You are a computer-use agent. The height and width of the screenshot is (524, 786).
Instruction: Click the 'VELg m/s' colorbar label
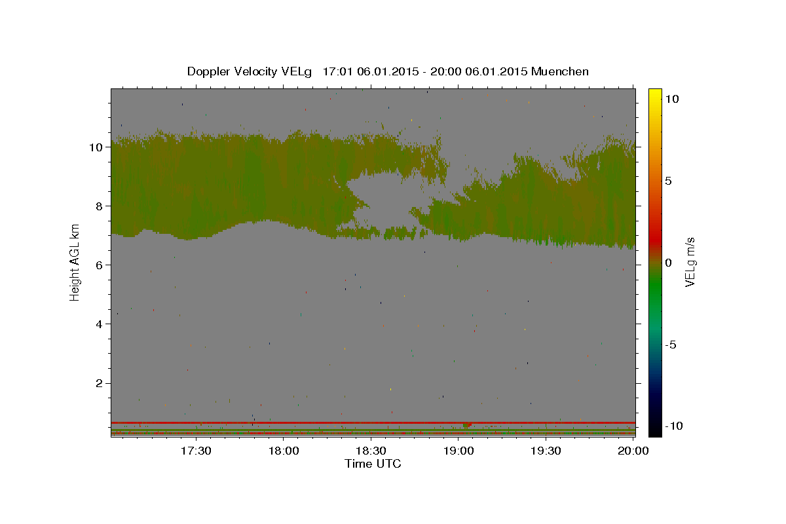690,262
